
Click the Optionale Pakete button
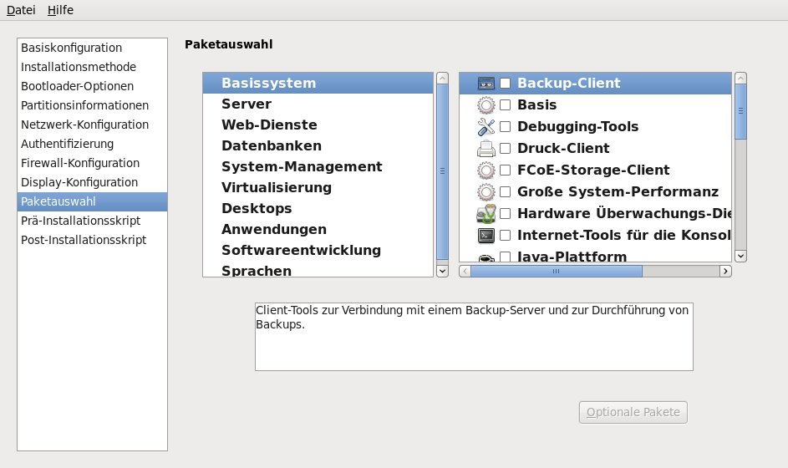[633, 412]
